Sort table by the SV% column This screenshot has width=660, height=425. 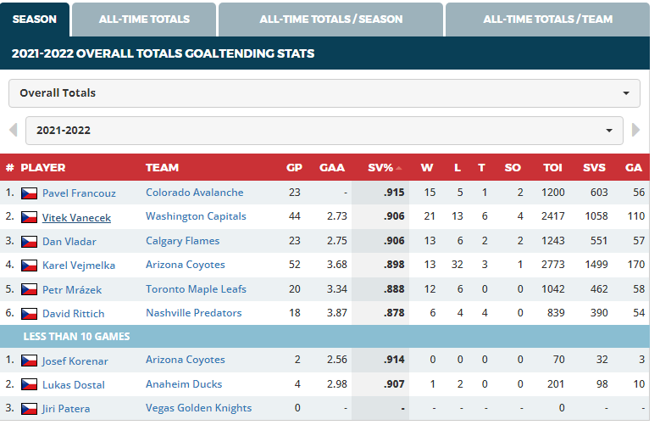(380, 168)
